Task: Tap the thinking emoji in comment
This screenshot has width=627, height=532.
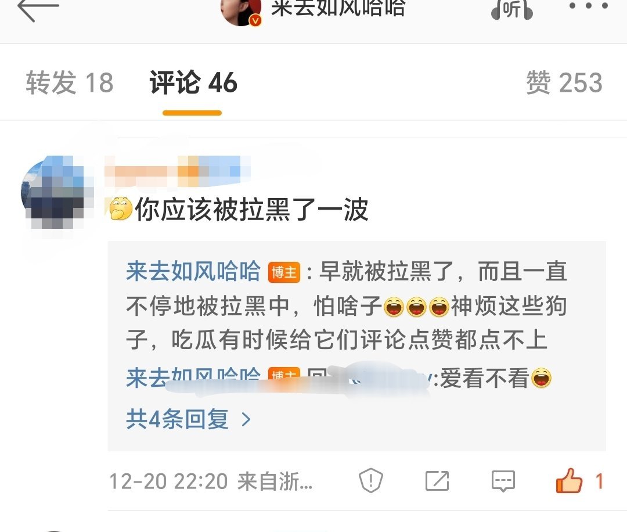Action: [x=121, y=209]
